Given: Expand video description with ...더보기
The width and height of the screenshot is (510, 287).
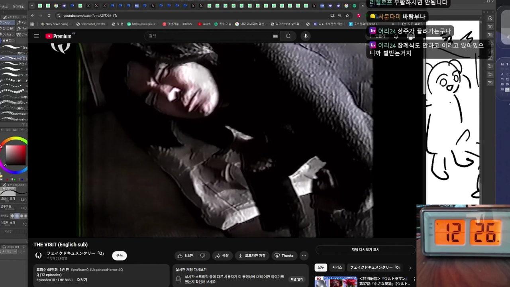Looking at the screenshot, I should [81, 280].
